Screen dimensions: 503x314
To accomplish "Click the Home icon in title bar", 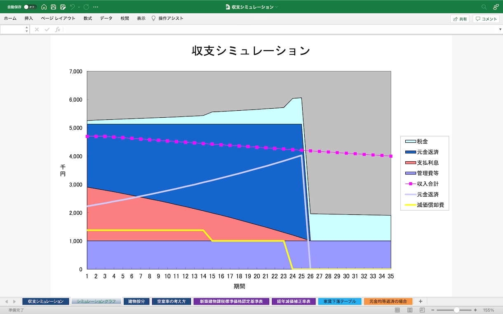I will 44,7.
